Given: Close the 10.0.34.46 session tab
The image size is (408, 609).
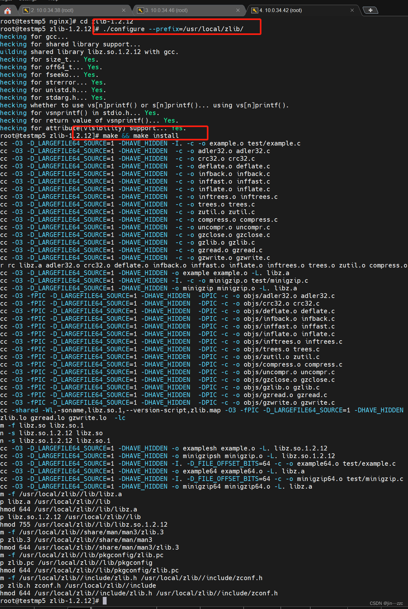Looking at the screenshot, I should [x=238, y=10].
